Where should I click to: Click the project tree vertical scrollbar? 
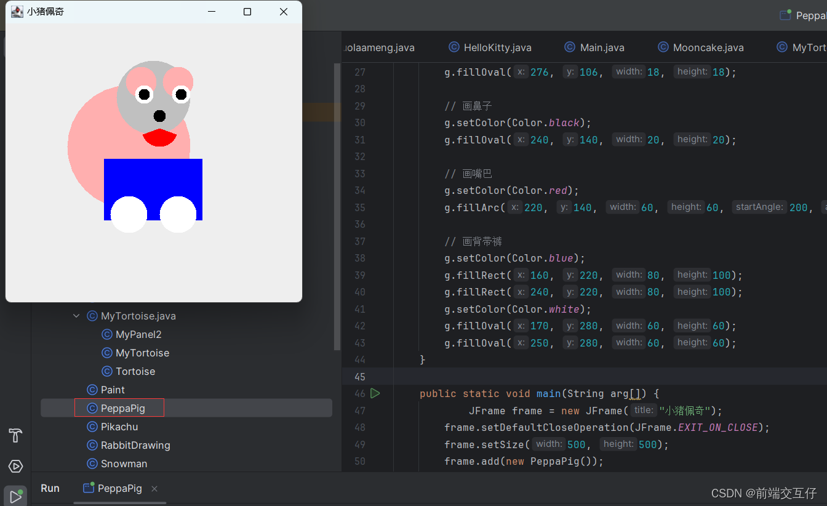coord(337,206)
